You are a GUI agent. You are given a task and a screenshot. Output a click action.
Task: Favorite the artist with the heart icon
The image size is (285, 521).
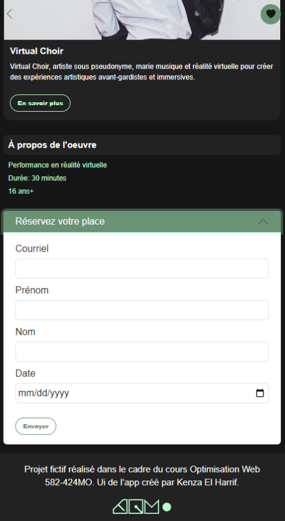(x=271, y=14)
